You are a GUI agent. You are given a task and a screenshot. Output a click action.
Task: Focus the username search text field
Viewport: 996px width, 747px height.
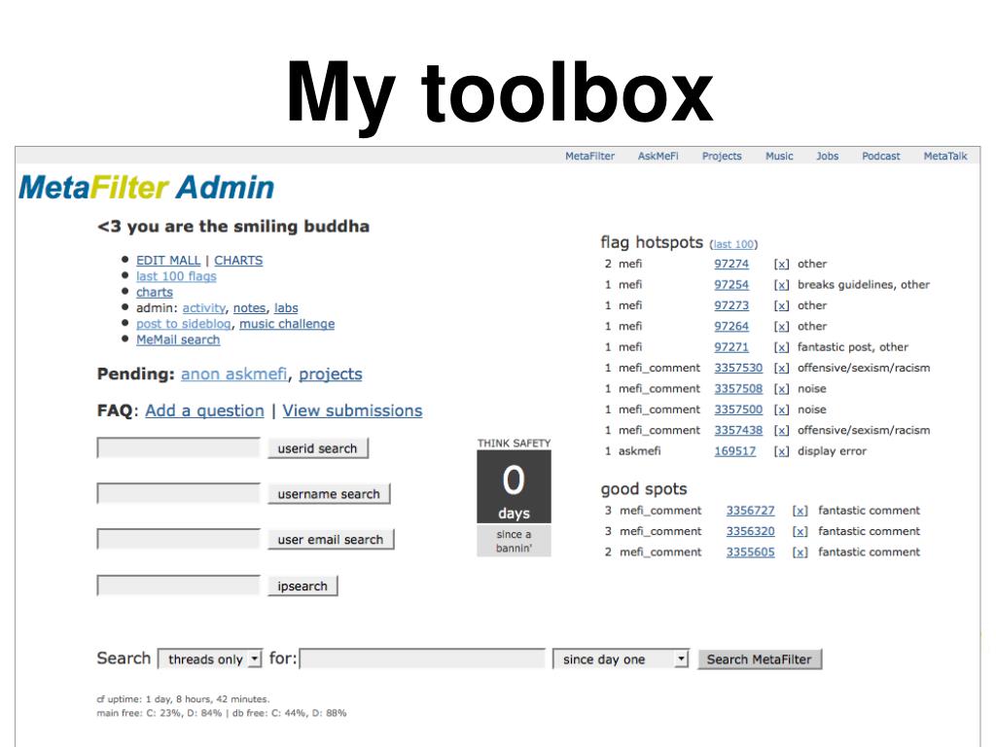pyautogui.click(x=179, y=493)
